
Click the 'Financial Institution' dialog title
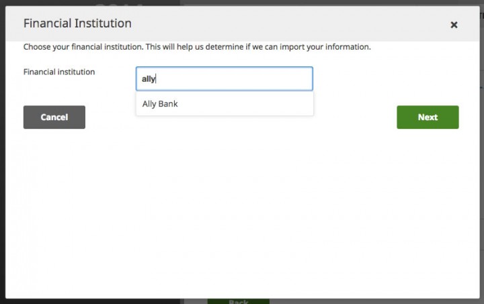click(77, 23)
